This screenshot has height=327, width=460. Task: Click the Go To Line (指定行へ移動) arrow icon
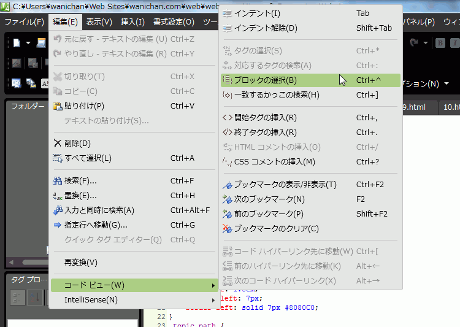[58, 225]
